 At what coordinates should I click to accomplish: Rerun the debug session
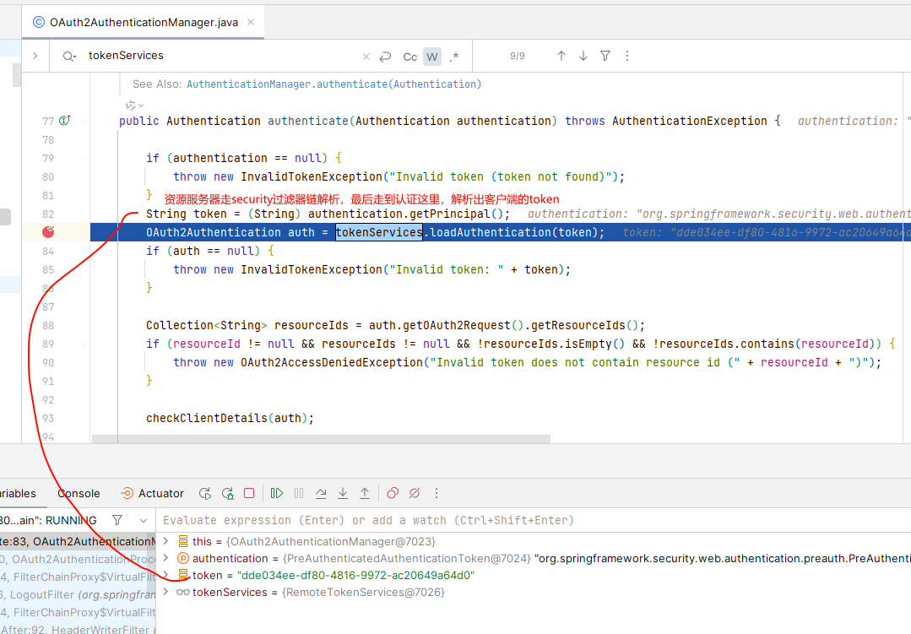pyautogui.click(x=205, y=493)
